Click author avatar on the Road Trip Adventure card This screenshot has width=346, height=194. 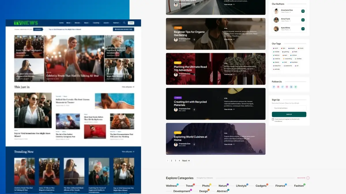point(176,75)
